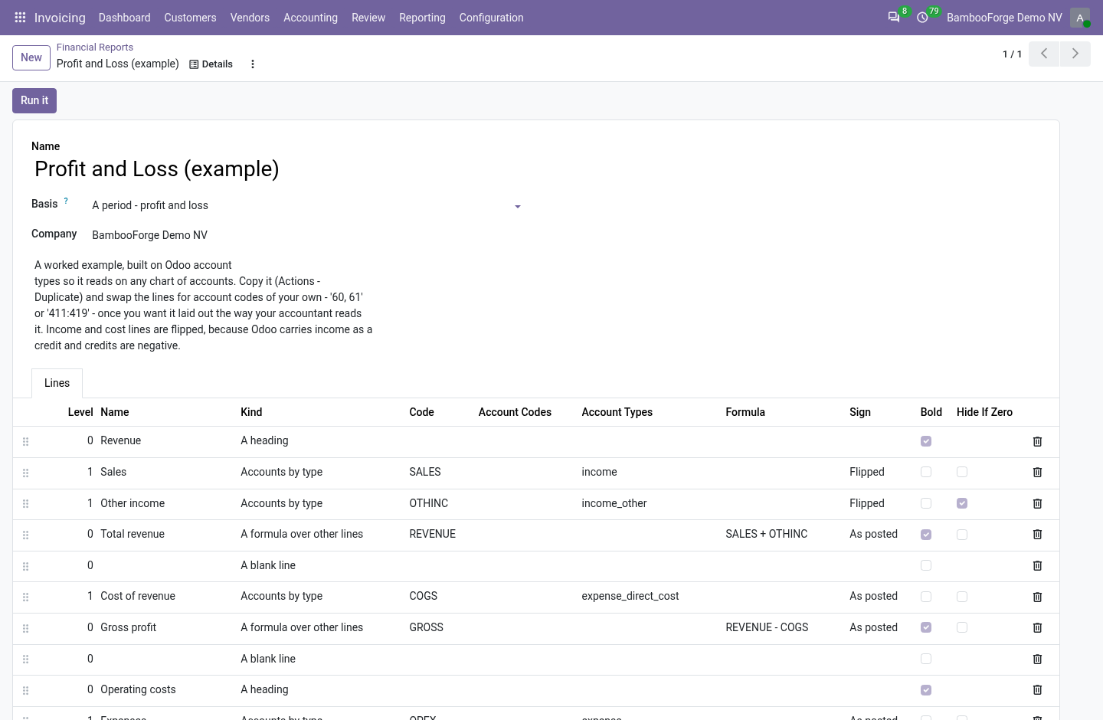Delete the Other income line
This screenshot has width=1103, height=720.
coord(1038,503)
